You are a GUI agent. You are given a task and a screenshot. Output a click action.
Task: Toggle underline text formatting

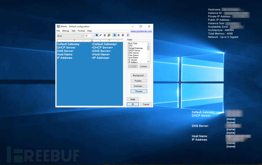coord(105,35)
